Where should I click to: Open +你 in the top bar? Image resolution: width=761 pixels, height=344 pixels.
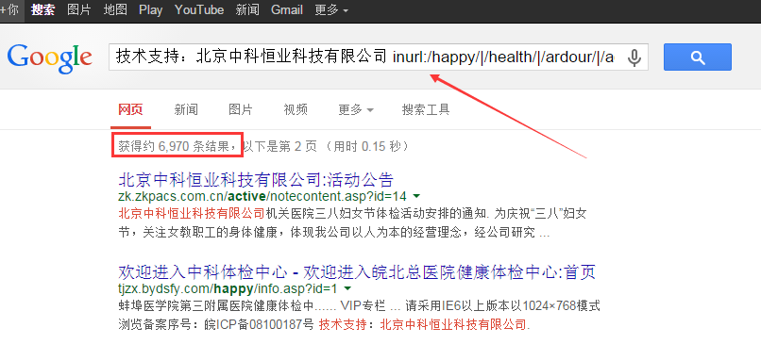[x=8, y=9]
